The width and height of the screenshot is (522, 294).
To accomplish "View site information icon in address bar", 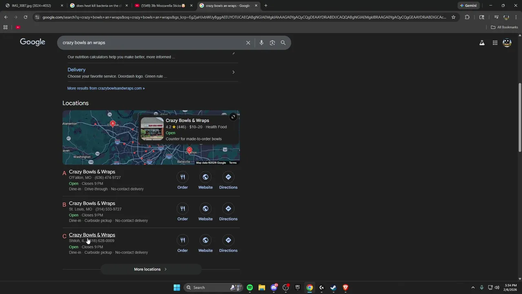I will [37, 17].
